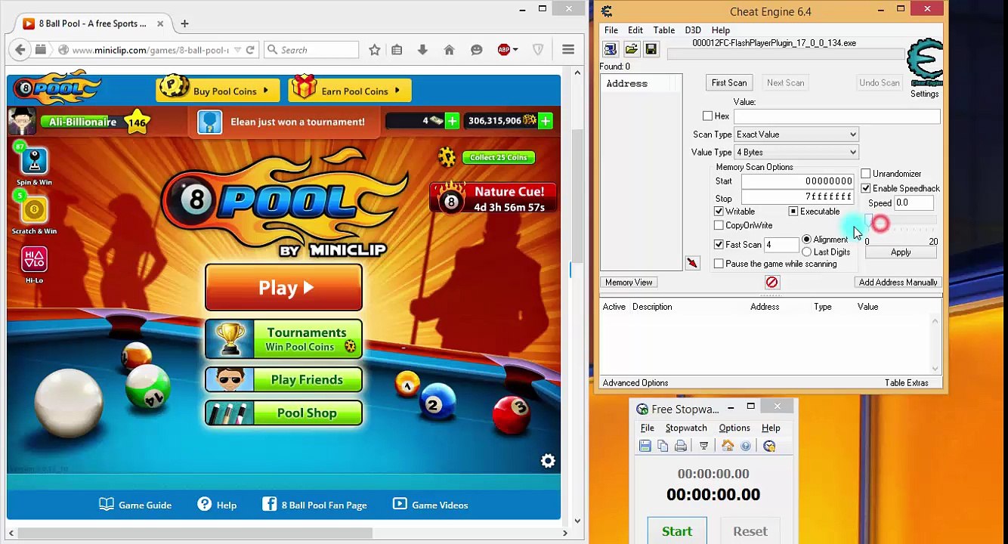Click clock icon in Free Stopwatch toolbar

tap(769, 446)
